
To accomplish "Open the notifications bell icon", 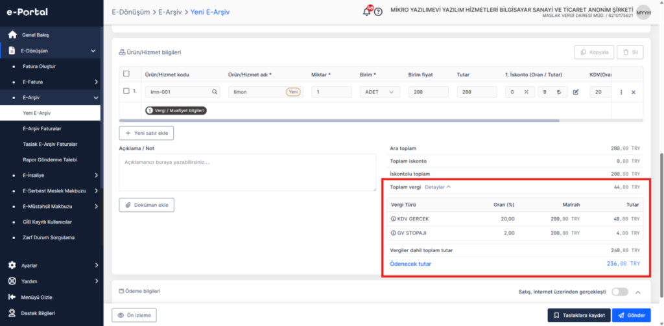I will pos(367,12).
